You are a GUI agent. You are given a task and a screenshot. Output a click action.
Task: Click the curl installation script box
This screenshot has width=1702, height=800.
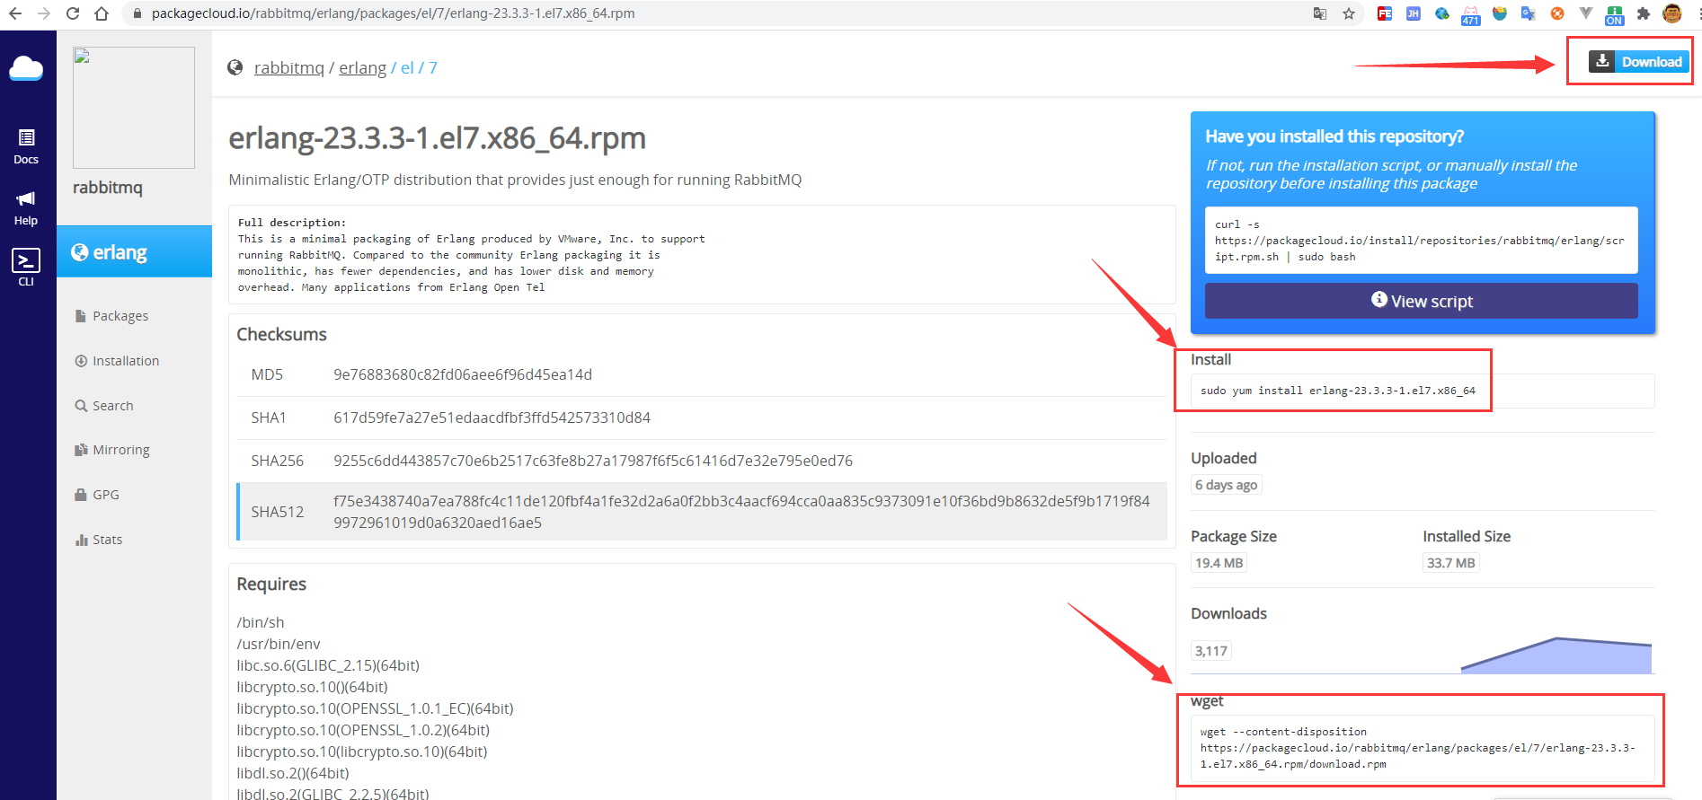click(1421, 240)
